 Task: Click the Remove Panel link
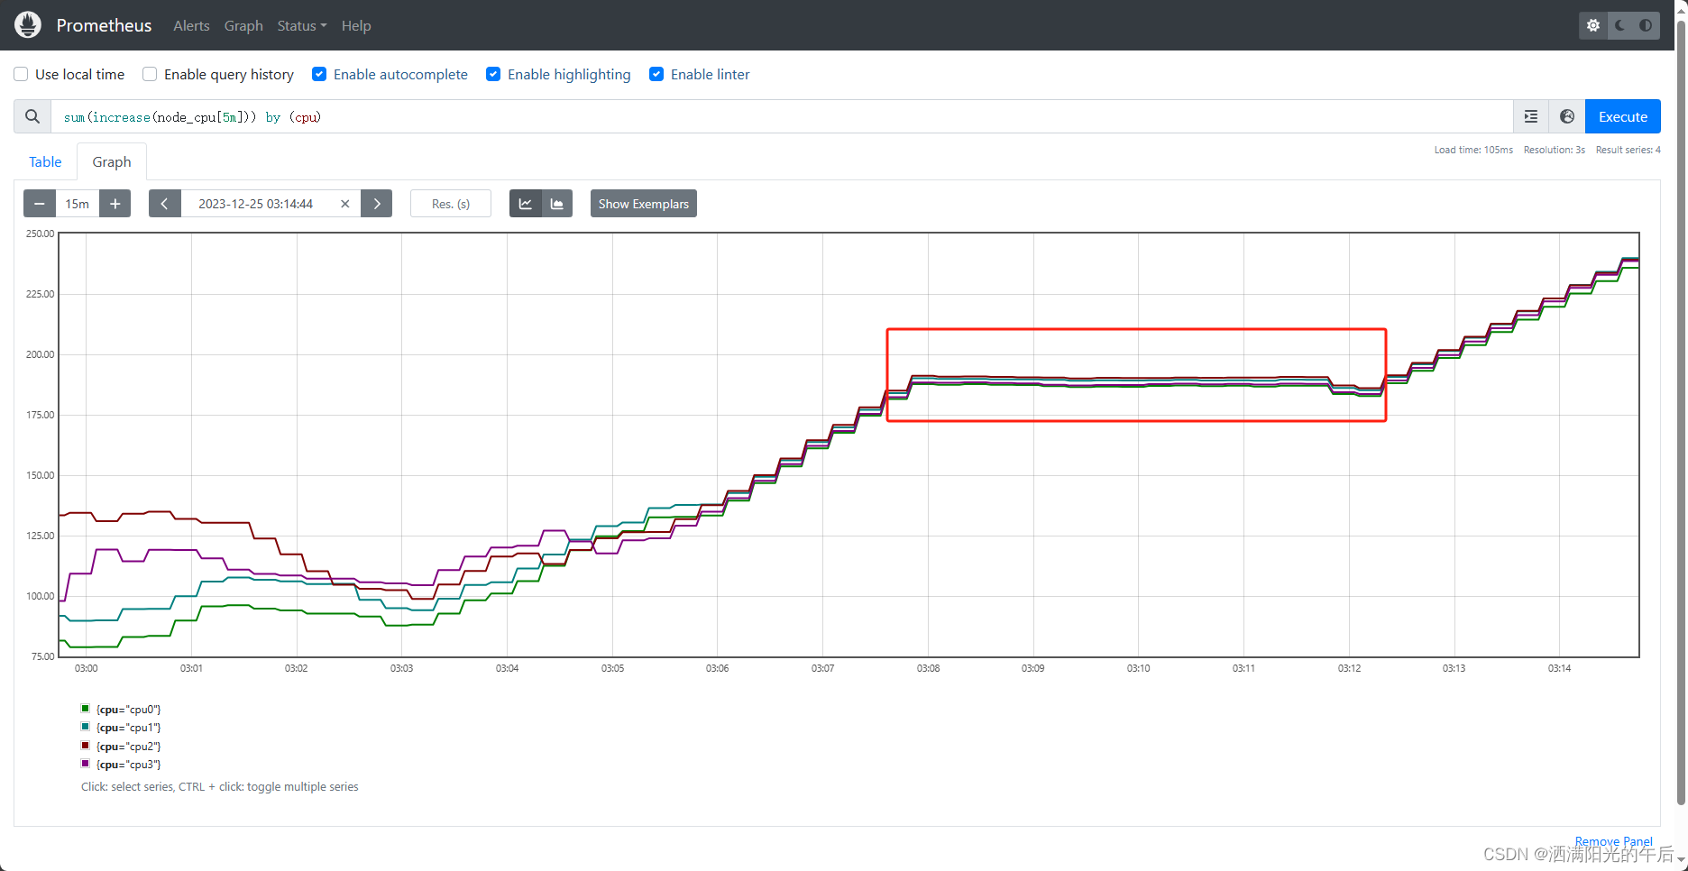[x=1613, y=840]
